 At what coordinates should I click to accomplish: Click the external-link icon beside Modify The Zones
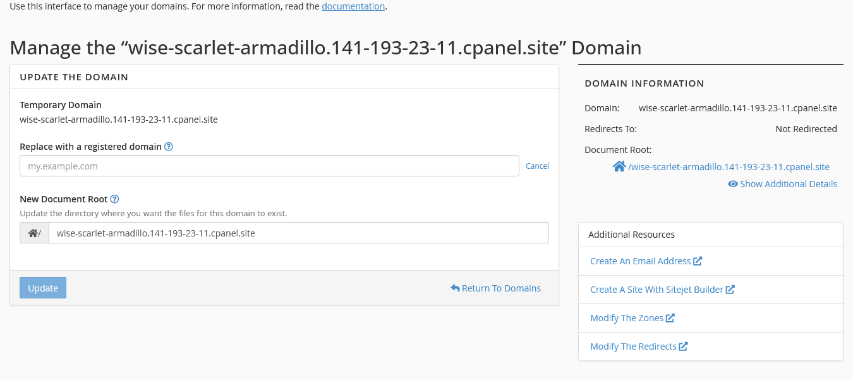point(670,317)
